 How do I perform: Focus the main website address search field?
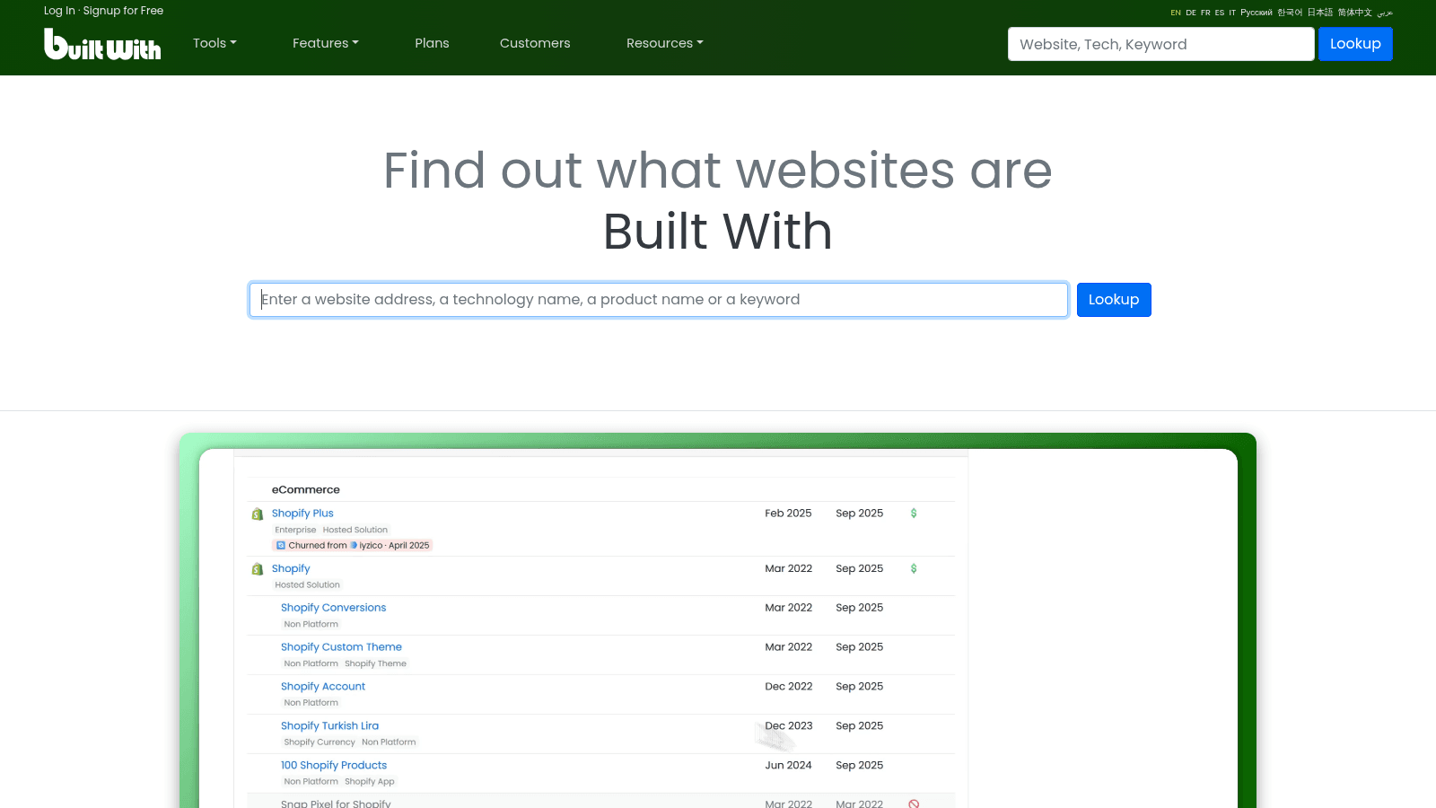(x=659, y=300)
